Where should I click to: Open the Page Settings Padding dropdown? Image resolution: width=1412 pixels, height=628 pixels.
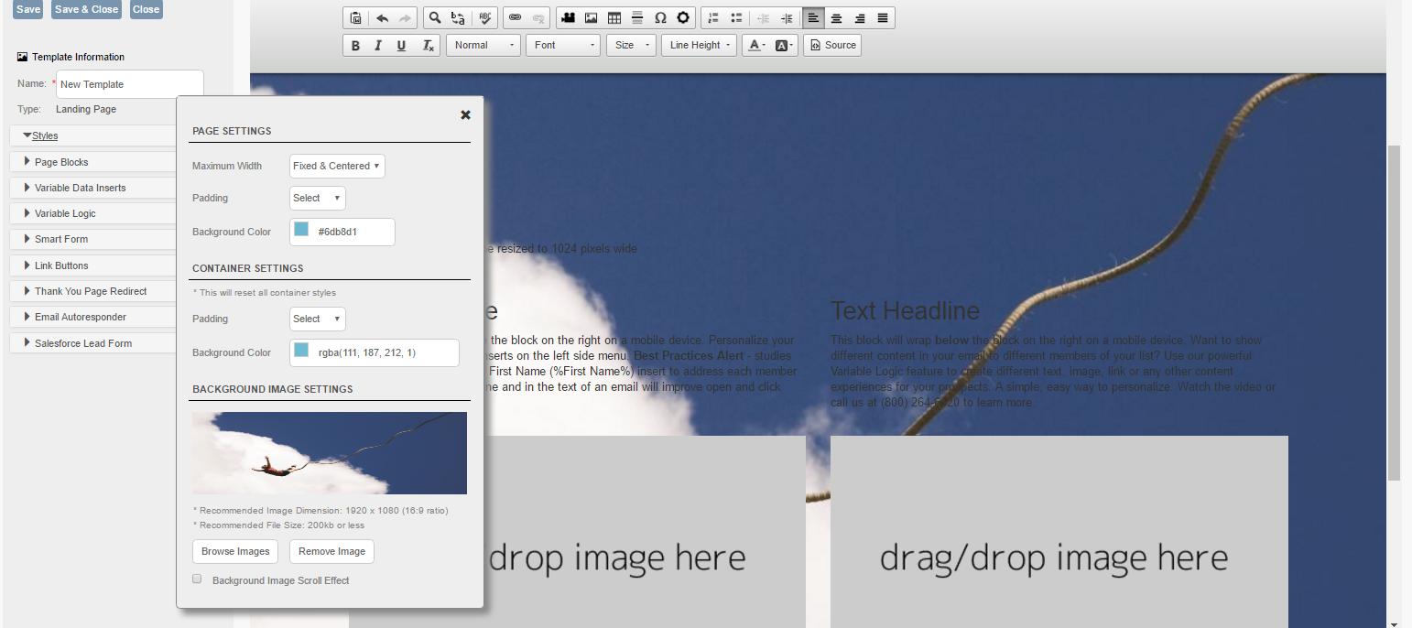[317, 198]
